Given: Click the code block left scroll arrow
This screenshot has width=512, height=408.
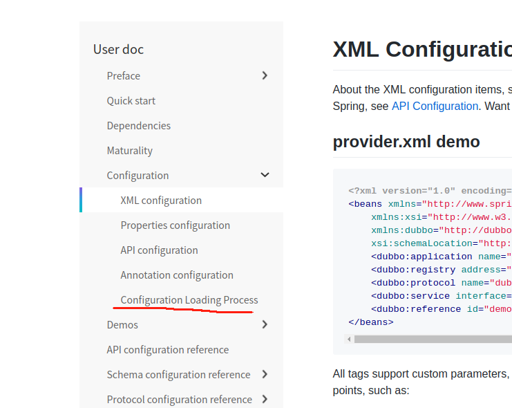Looking at the screenshot, I should point(349,339).
